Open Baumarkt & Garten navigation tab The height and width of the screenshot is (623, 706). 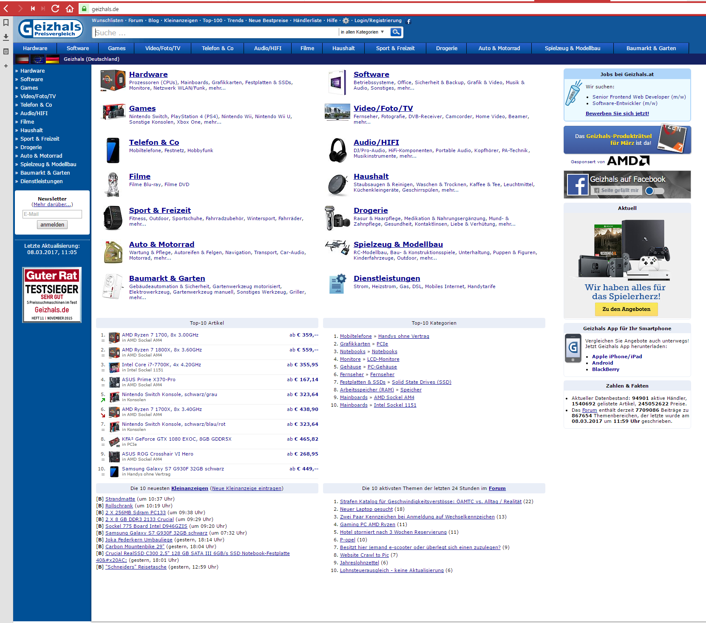[651, 48]
